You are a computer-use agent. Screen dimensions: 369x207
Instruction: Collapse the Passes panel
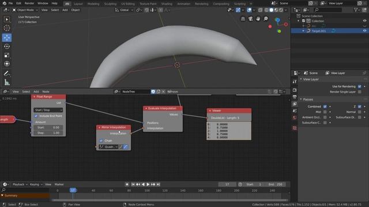(x=301, y=99)
